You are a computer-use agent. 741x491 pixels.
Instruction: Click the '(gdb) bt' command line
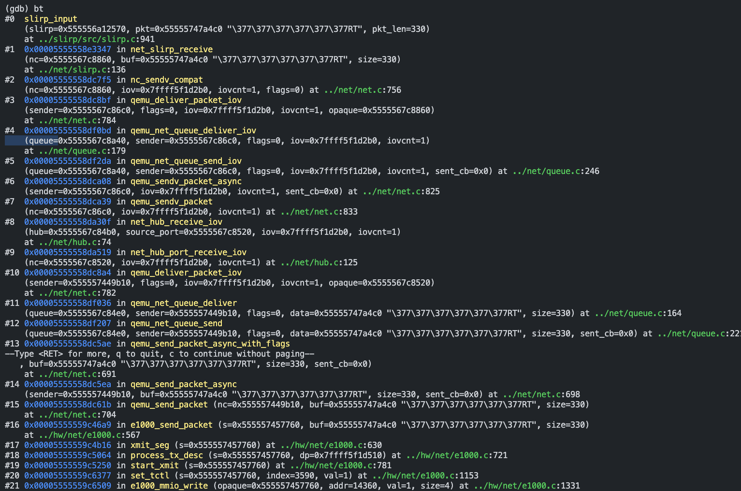(x=24, y=9)
